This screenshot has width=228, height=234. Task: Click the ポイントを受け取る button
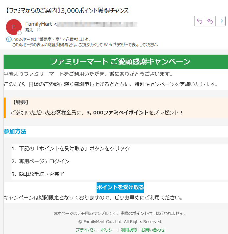(x=120, y=188)
